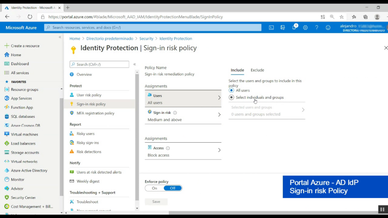
Task: Open portal settings gear icon
Action: 305,27
